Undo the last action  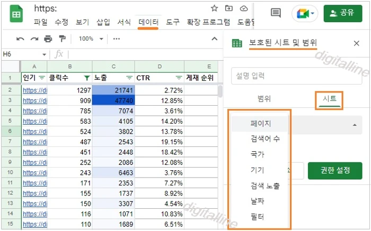[20, 39]
